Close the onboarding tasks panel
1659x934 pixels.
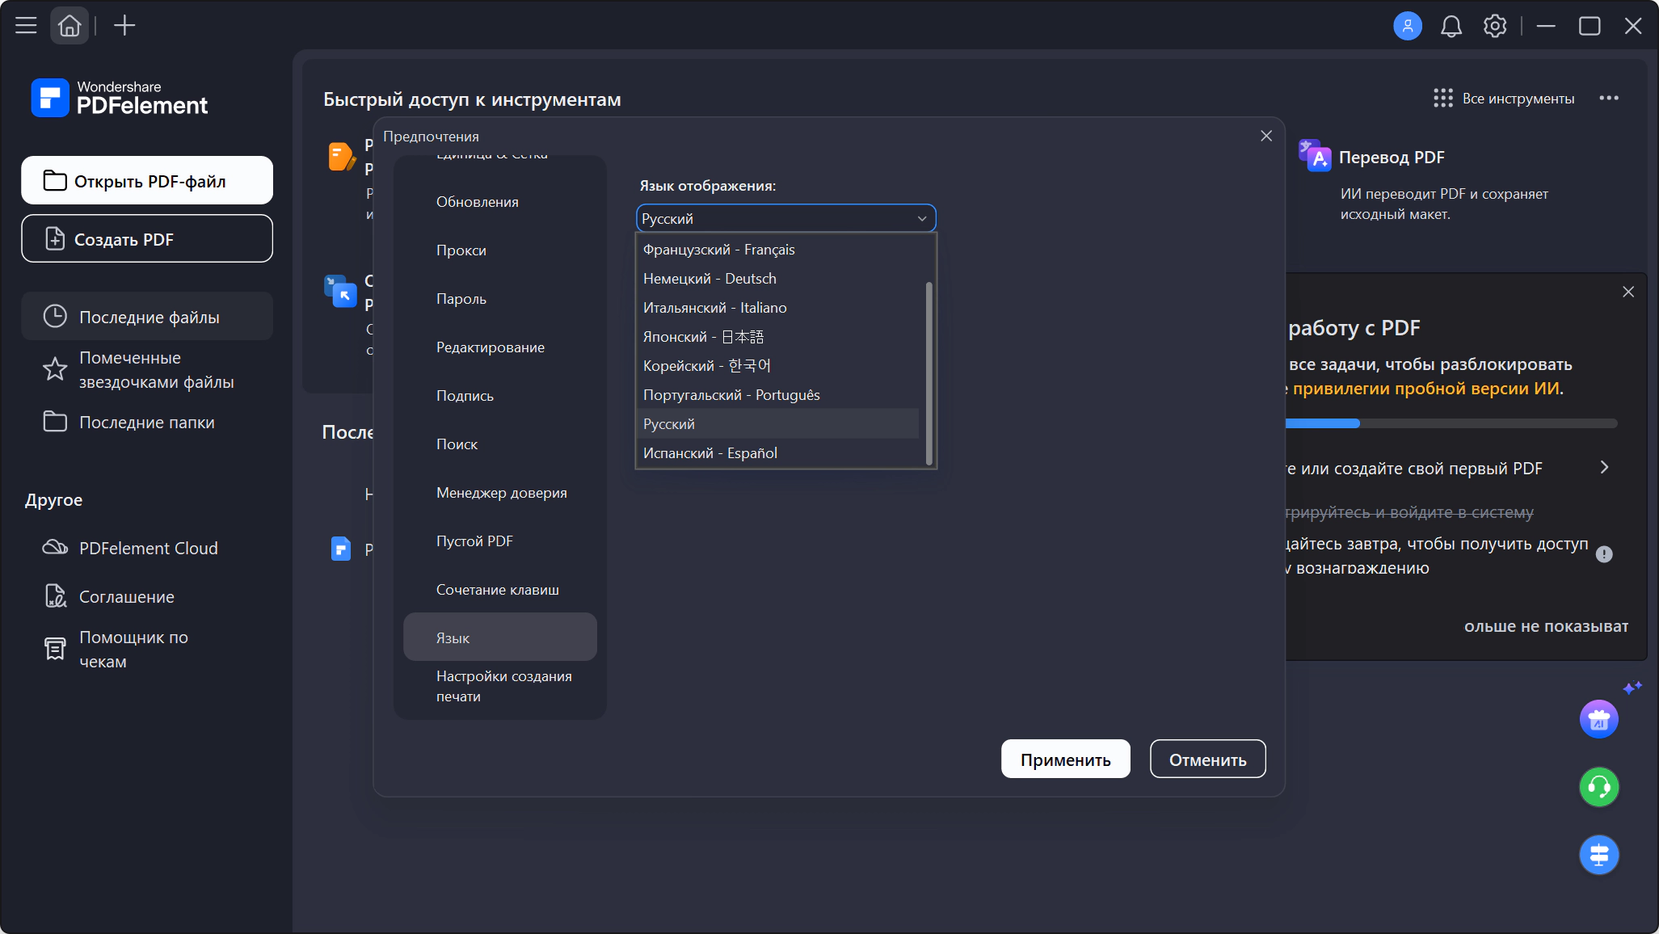(x=1628, y=292)
